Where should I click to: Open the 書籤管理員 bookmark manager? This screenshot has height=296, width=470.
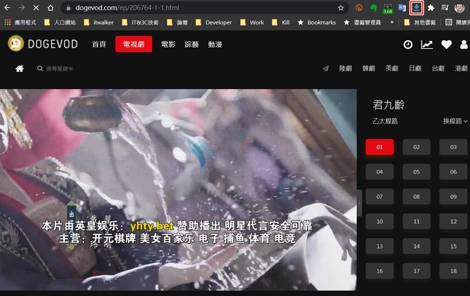click(362, 22)
